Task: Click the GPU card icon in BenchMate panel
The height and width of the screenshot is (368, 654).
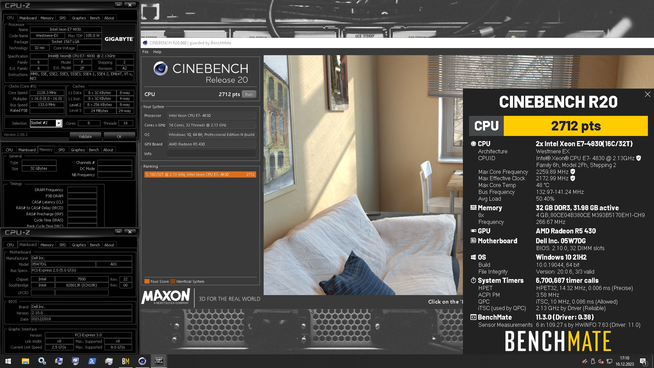Action: 473,231
